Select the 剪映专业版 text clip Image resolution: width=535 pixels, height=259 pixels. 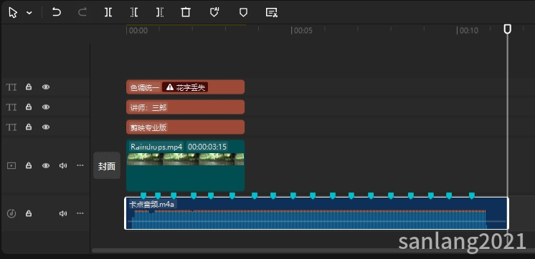(x=185, y=127)
